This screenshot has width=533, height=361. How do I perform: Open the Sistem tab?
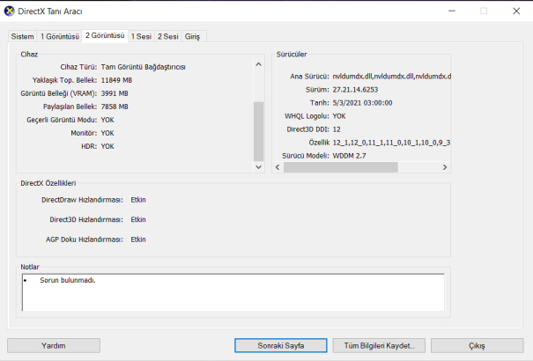pyautogui.click(x=22, y=36)
